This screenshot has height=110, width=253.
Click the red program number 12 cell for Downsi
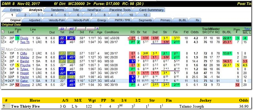pos(17,85)
